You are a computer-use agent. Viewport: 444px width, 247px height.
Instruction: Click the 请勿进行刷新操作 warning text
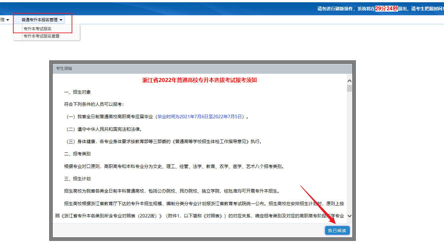(x=336, y=9)
